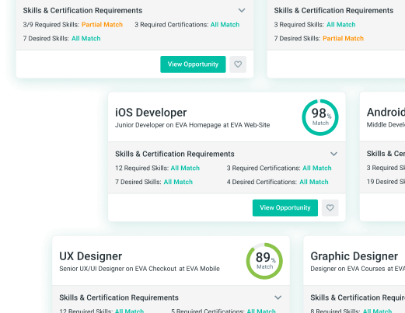
Task: Click 'Designer on EVA Courses' subtitle
Action: [358, 269]
